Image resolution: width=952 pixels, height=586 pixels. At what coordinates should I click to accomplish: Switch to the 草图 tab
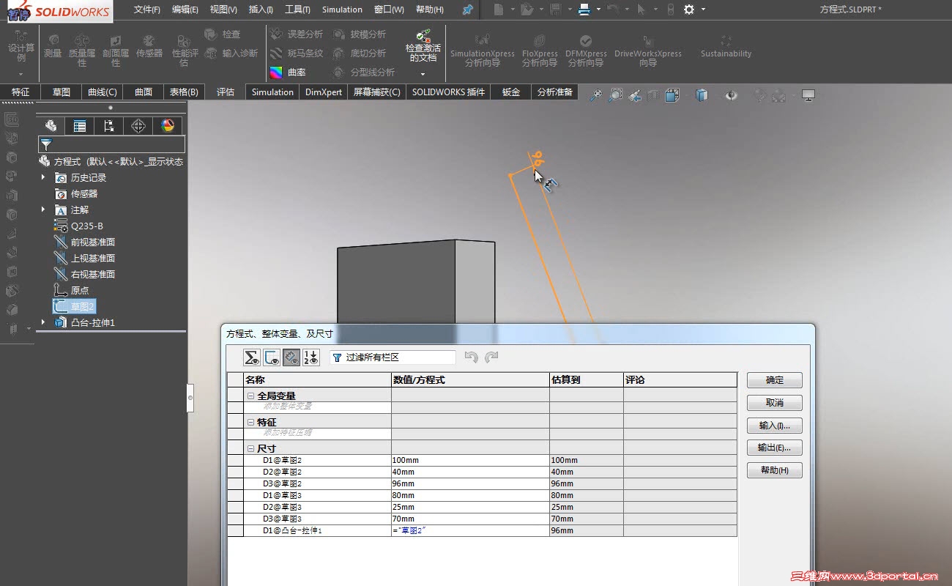click(62, 92)
